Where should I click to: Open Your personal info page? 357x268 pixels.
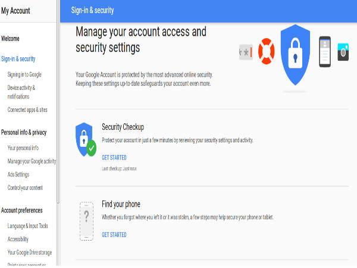tap(23, 148)
